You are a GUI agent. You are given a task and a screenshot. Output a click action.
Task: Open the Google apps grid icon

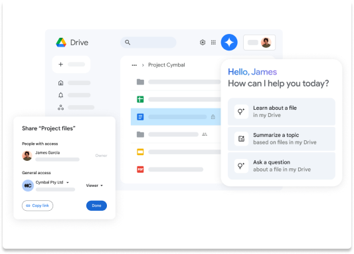(213, 43)
